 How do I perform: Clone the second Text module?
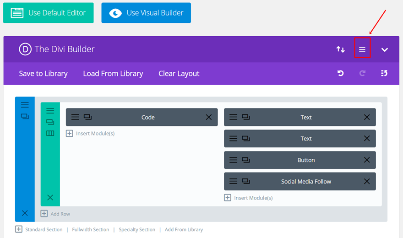(x=246, y=138)
